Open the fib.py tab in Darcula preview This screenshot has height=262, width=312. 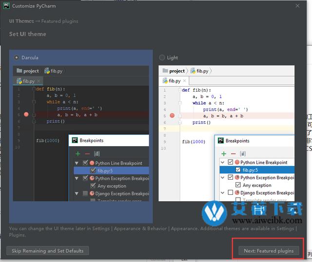tap(28, 81)
